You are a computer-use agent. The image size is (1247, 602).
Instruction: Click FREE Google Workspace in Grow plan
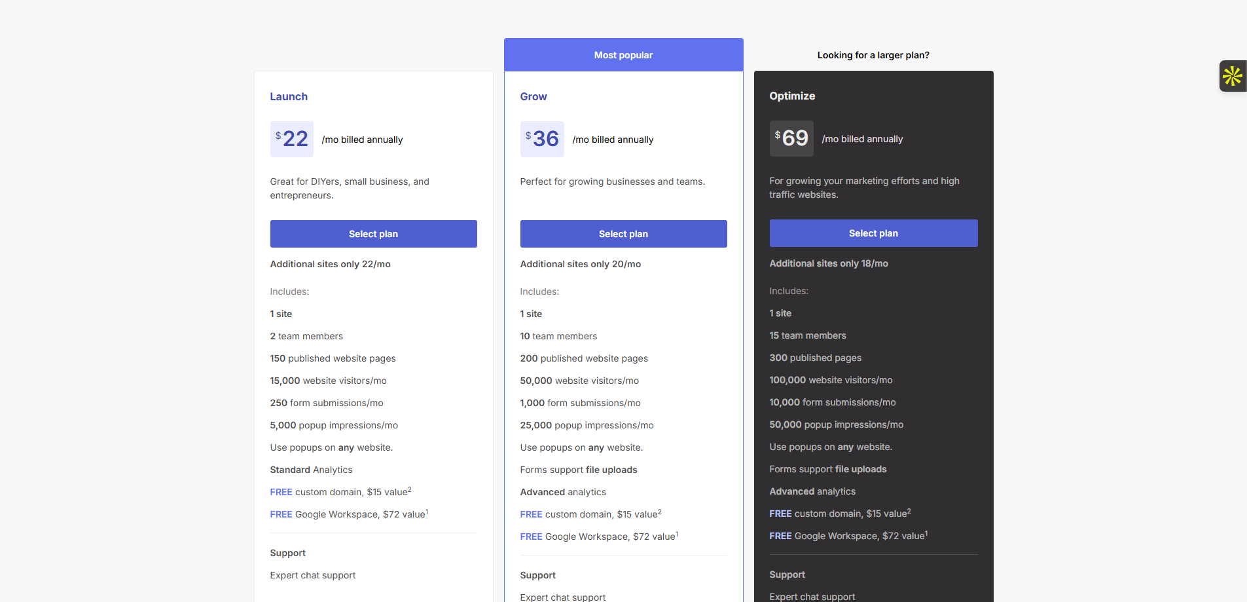click(599, 536)
